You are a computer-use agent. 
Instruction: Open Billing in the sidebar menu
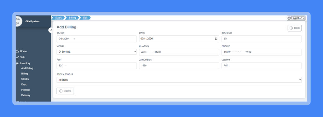(25, 73)
